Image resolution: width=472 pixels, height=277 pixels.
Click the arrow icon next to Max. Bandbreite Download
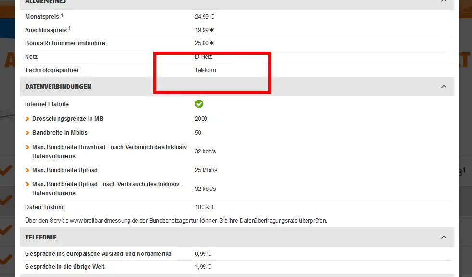coord(27,147)
